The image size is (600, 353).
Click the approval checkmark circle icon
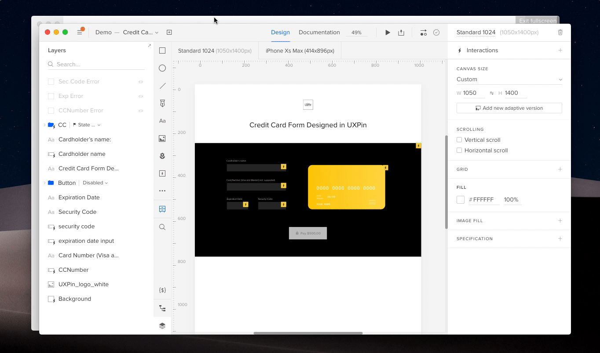click(436, 32)
